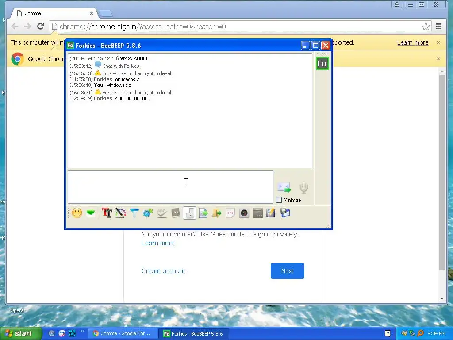The height and width of the screenshot is (340, 453).
Task: Click the microphone voice message icon
Action: pyautogui.click(x=303, y=188)
